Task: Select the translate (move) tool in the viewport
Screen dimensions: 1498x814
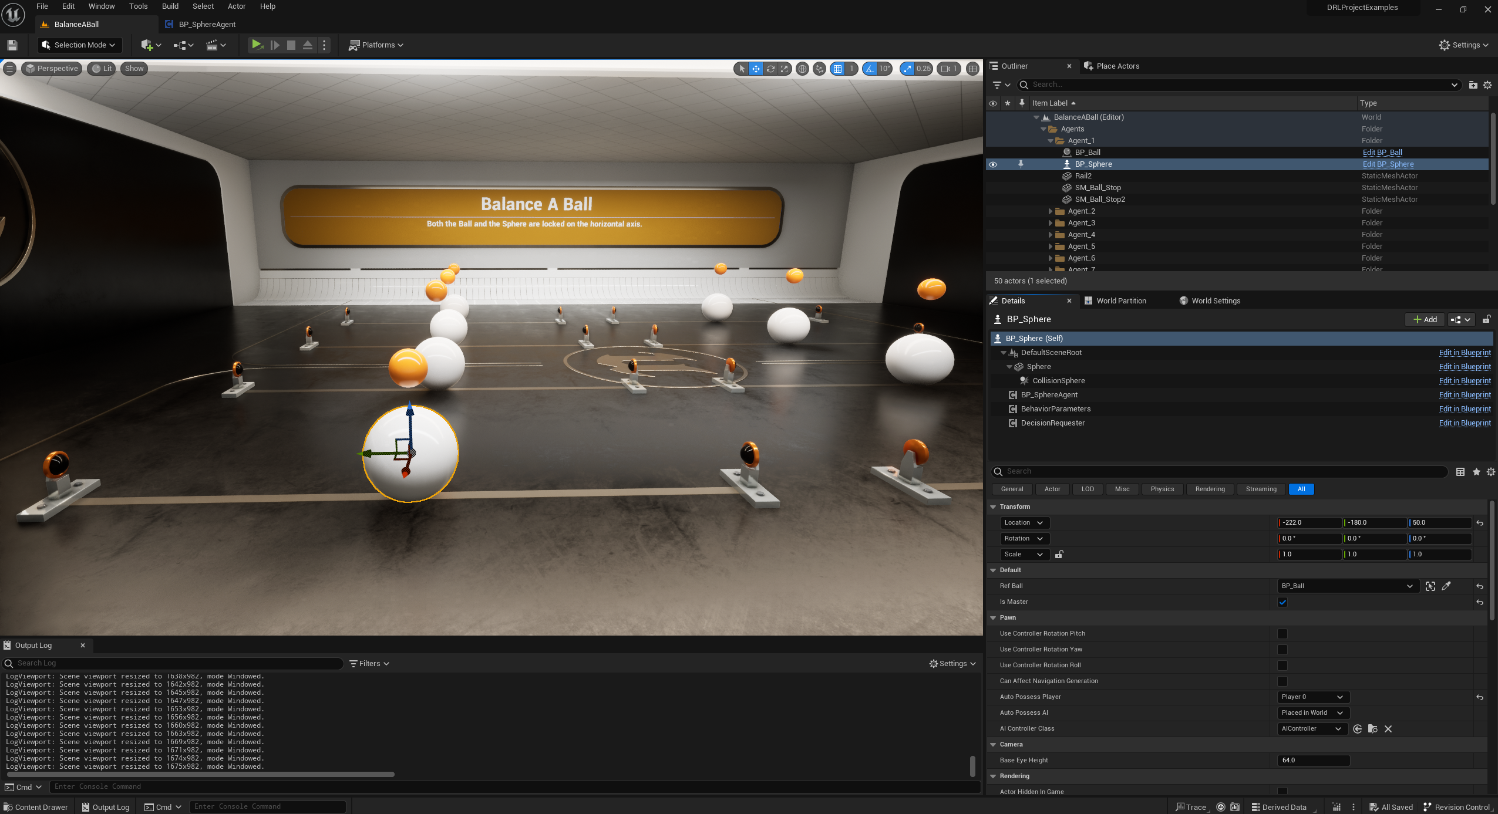Action: [x=756, y=69]
